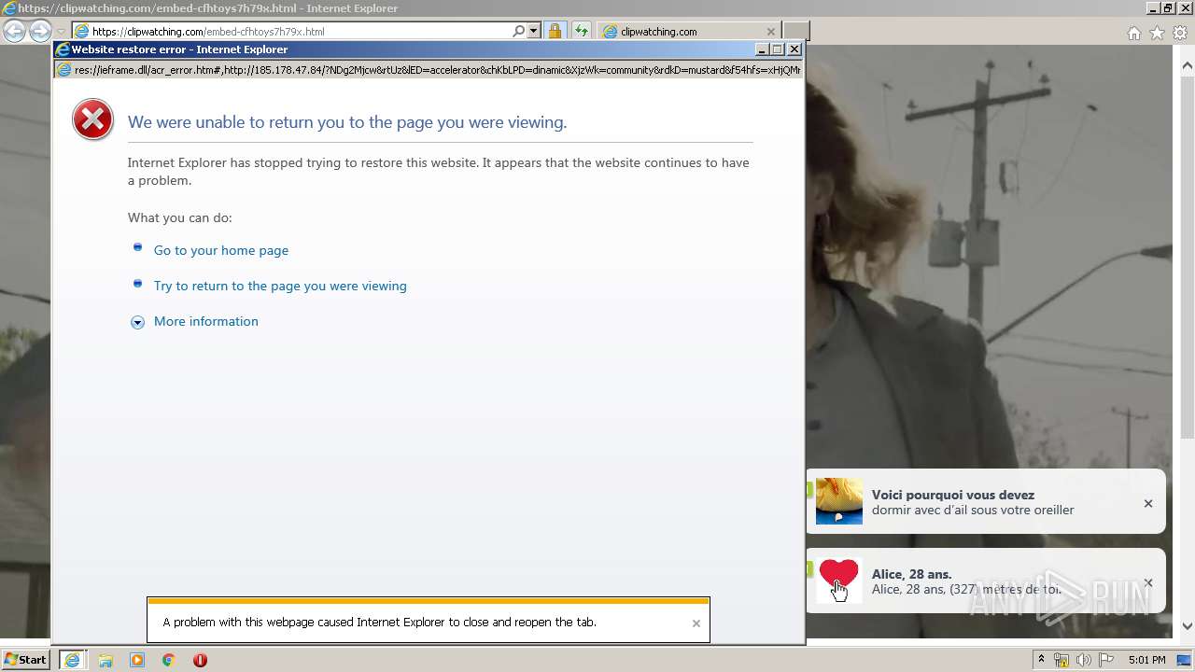This screenshot has height=672, width=1195.
Task: Click the page scrollbar down arrow
Action: point(1188,626)
